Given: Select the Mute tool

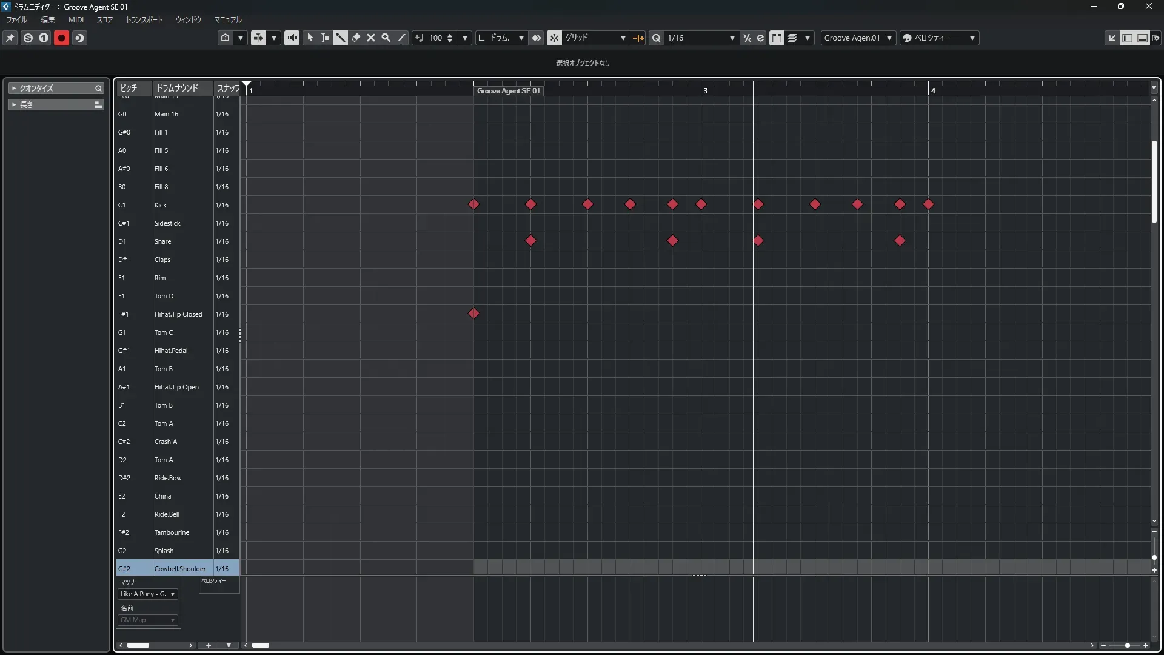Looking at the screenshot, I should 371,38.
